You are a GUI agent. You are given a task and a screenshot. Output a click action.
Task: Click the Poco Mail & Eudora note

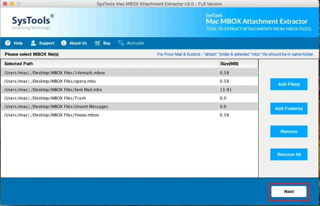[x=235, y=54]
